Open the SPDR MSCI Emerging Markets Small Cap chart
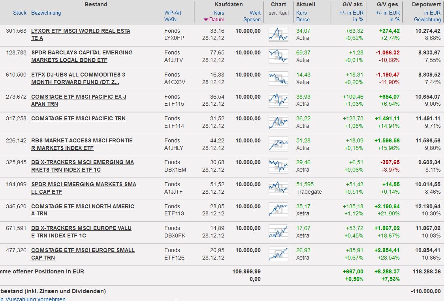Image resolution: width=444 pixels, height=301 pixels. 278,188
